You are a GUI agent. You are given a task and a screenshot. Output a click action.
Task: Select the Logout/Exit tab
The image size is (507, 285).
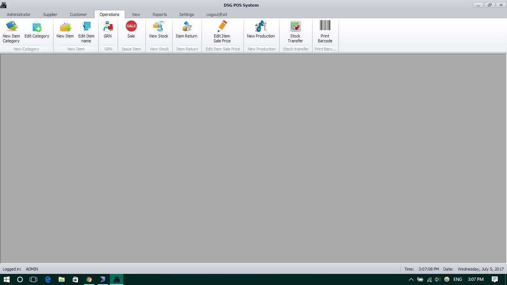click(x=217, y=14)
